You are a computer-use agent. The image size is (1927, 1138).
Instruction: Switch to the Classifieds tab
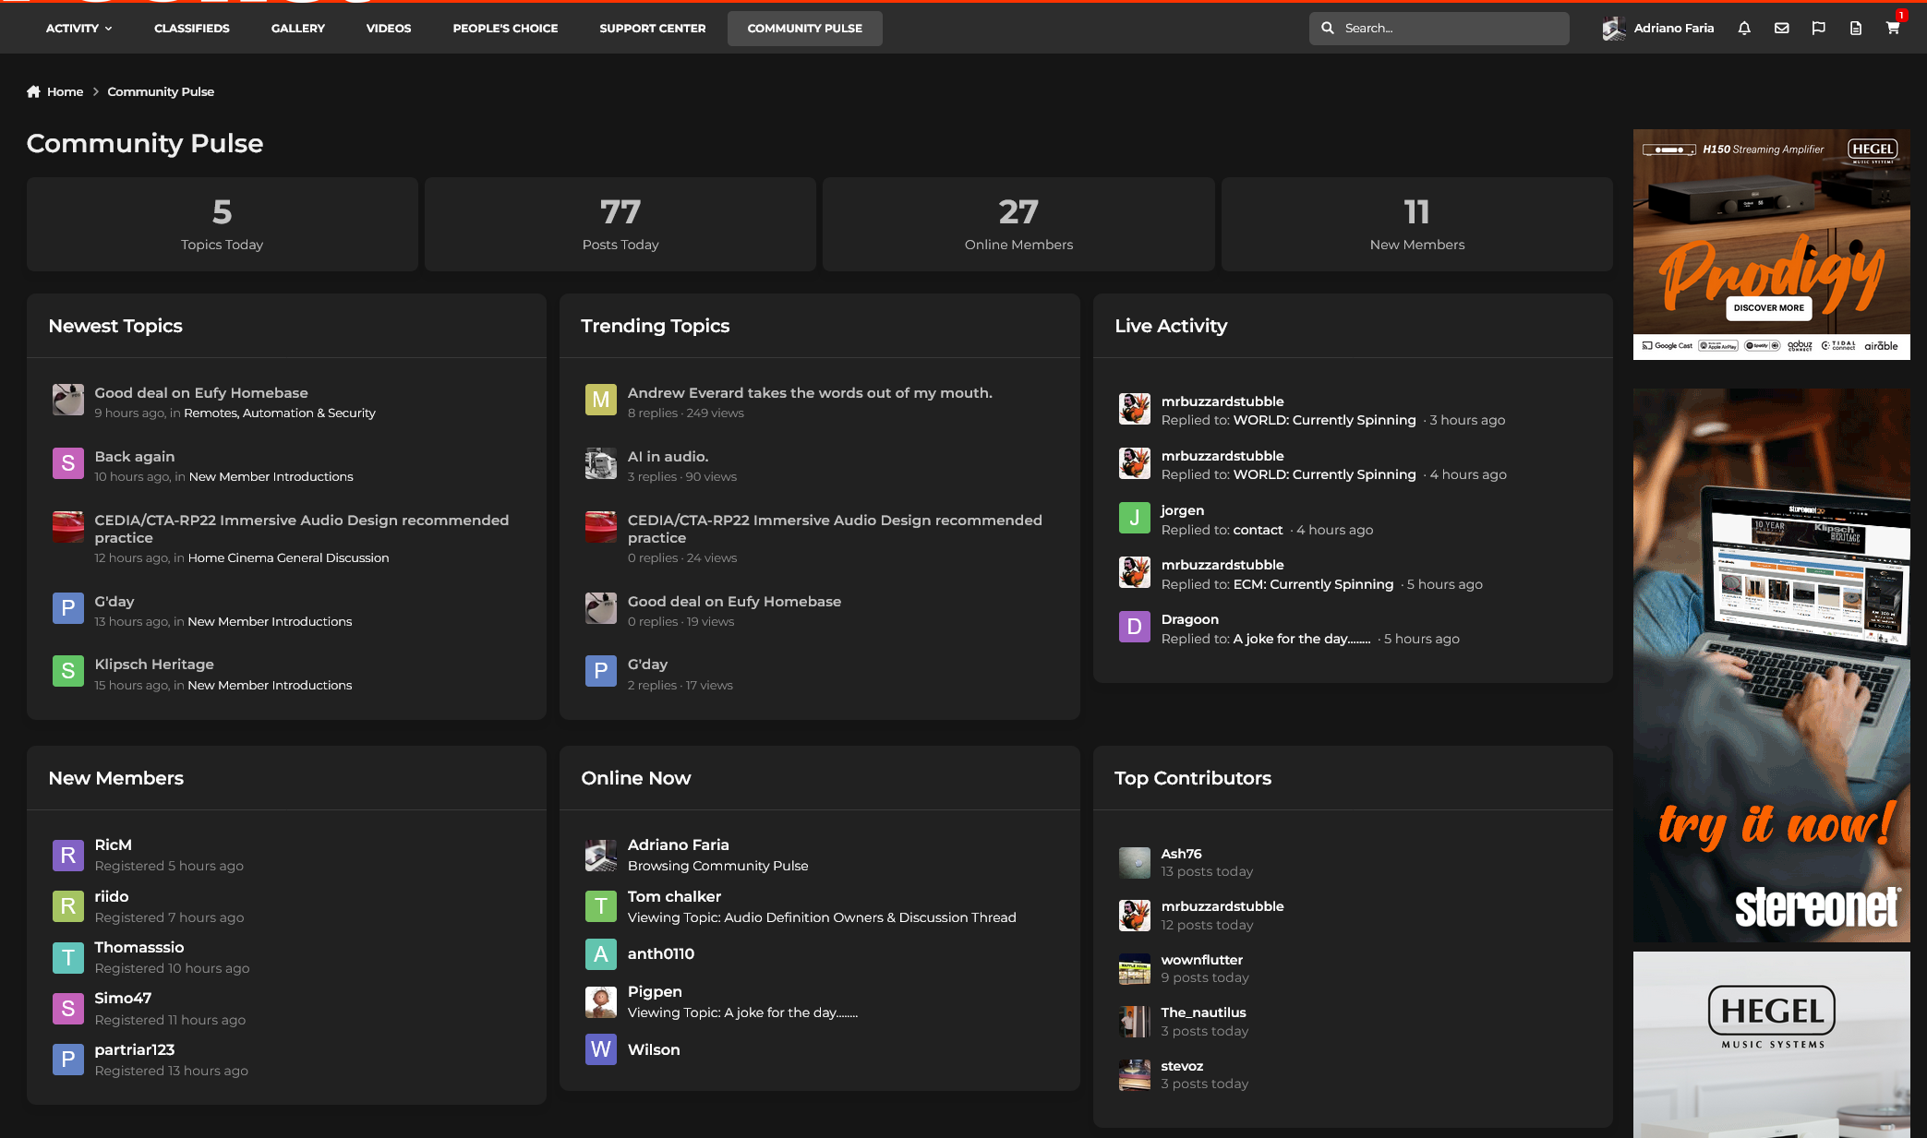[x=191, y=29]
